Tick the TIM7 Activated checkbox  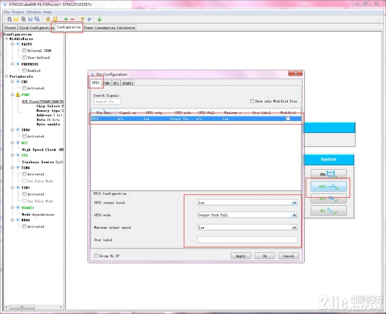coord(24,194)
